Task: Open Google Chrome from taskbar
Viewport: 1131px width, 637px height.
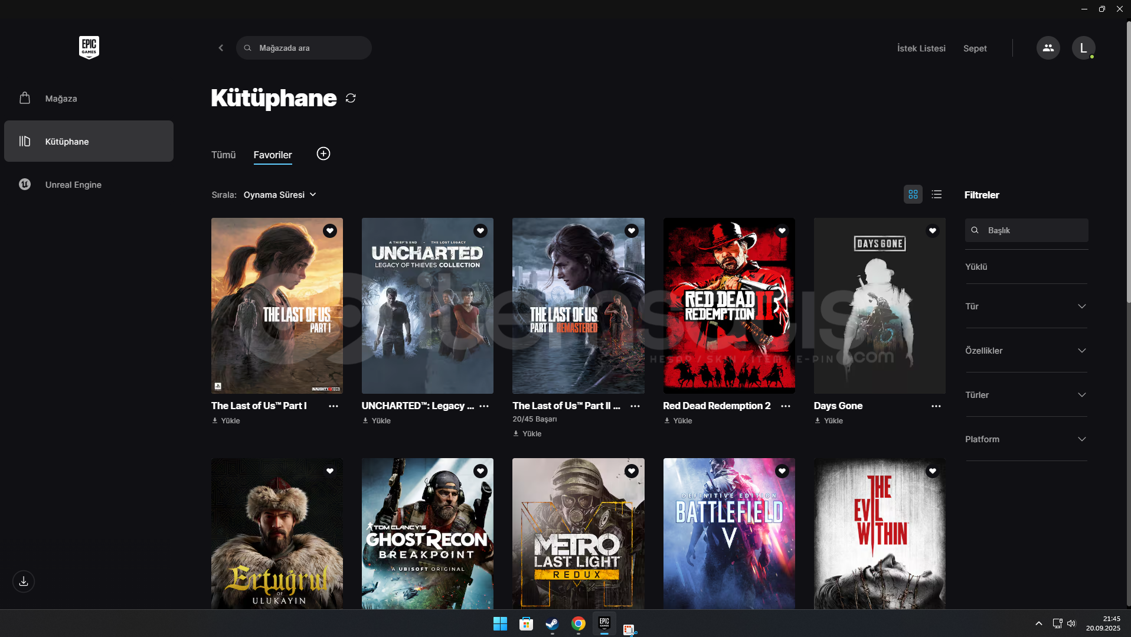Action: tap(578, 623)
